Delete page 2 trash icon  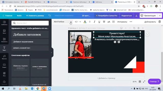(139, 28)
